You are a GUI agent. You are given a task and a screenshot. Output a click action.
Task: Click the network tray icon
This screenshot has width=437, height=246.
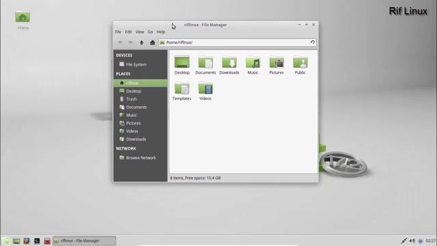click(404, 241)
